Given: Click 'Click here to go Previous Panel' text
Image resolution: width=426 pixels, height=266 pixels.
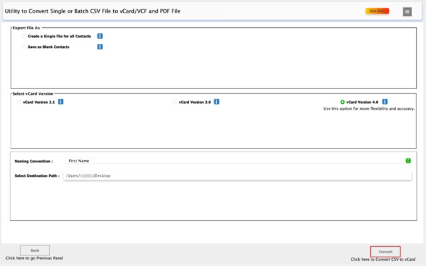Looking at the screenshot, I should coord(34,258).
